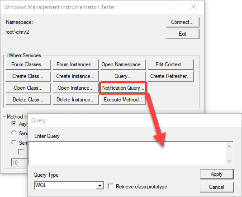The height and width of the screenshot is (197, 242).
Task: Click the batch count field showing 10
Action: (x=19, y=163)
